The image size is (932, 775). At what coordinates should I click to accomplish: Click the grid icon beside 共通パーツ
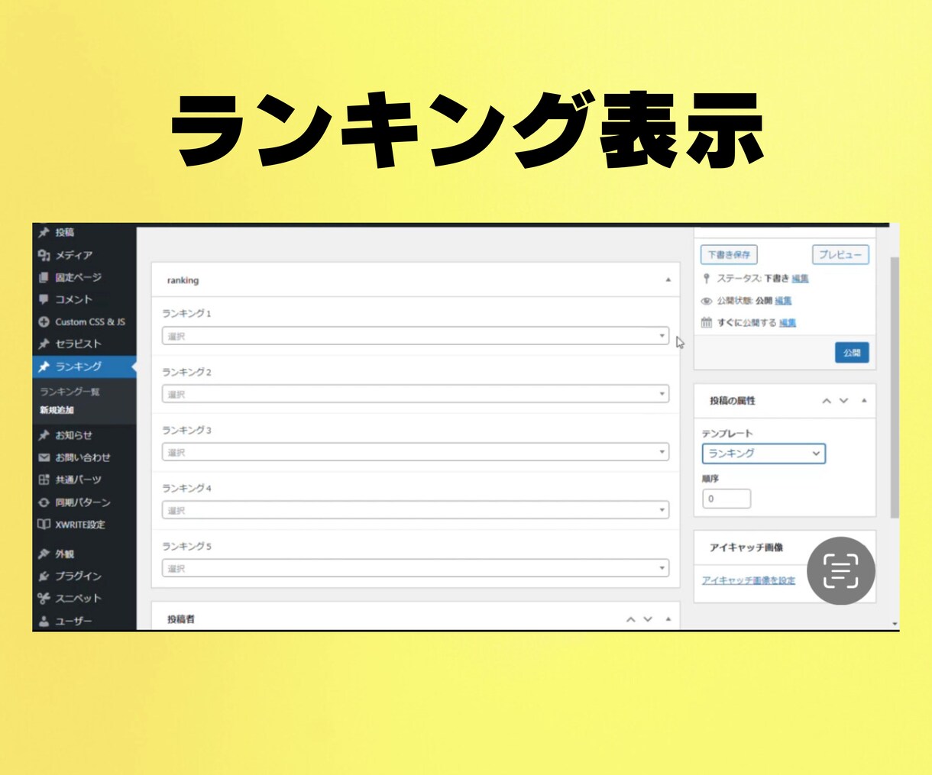tap(44, 480)
